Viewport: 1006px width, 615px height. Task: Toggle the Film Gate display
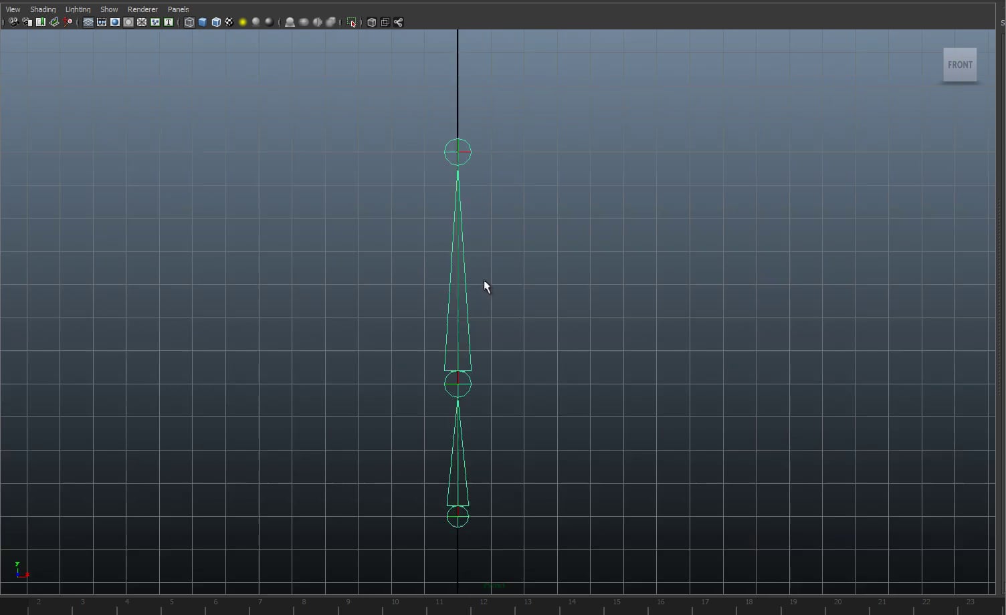(x=102, y=22)
